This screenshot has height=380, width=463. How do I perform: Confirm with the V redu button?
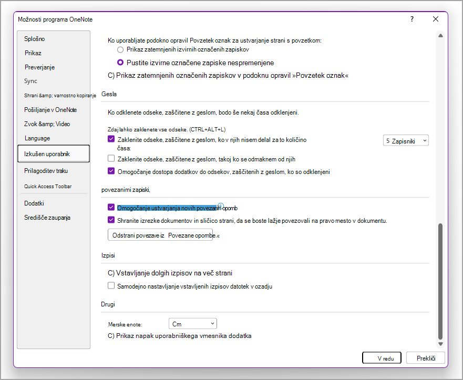pos(382,358)
